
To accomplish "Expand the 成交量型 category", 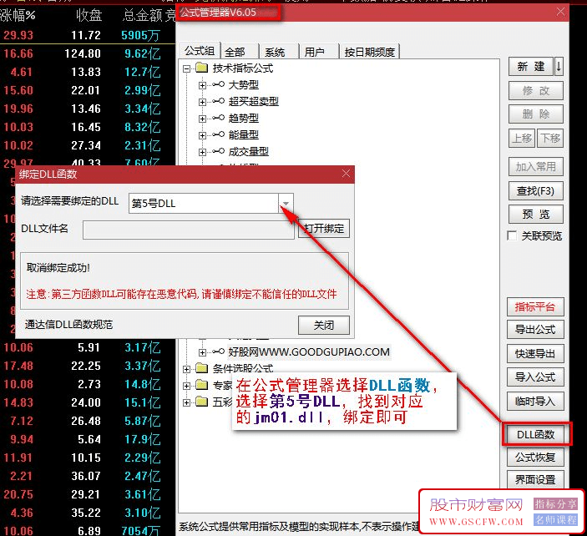I will coord(202,152).
